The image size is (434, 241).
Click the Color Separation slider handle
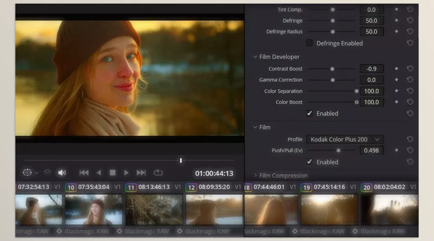[x=357, y=91]
